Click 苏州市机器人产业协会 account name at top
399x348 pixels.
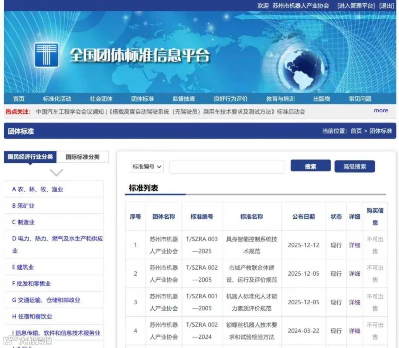tap(300, 6)
